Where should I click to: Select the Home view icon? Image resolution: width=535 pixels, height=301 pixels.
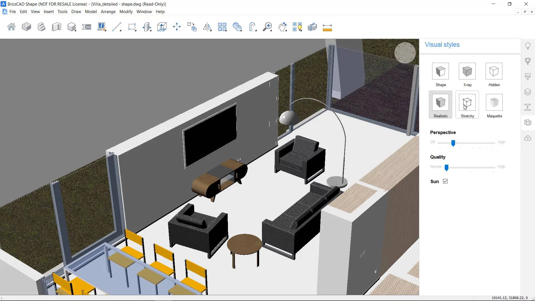pos(11,26)
